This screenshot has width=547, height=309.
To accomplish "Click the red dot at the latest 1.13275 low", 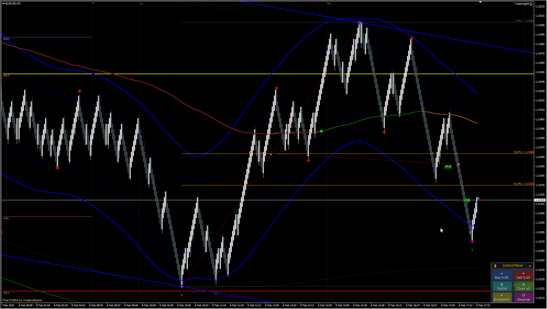I will click(472, 242).
